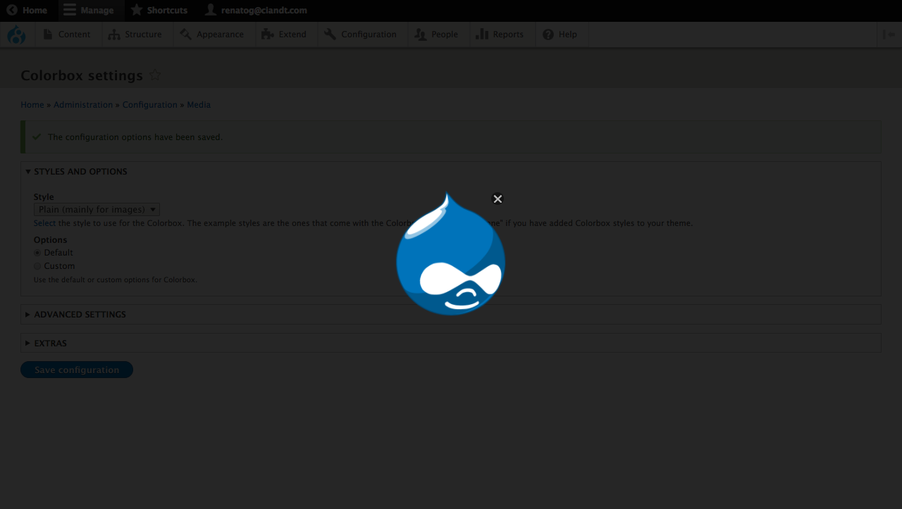Select the Default options radio button

[x=37, y=253]
